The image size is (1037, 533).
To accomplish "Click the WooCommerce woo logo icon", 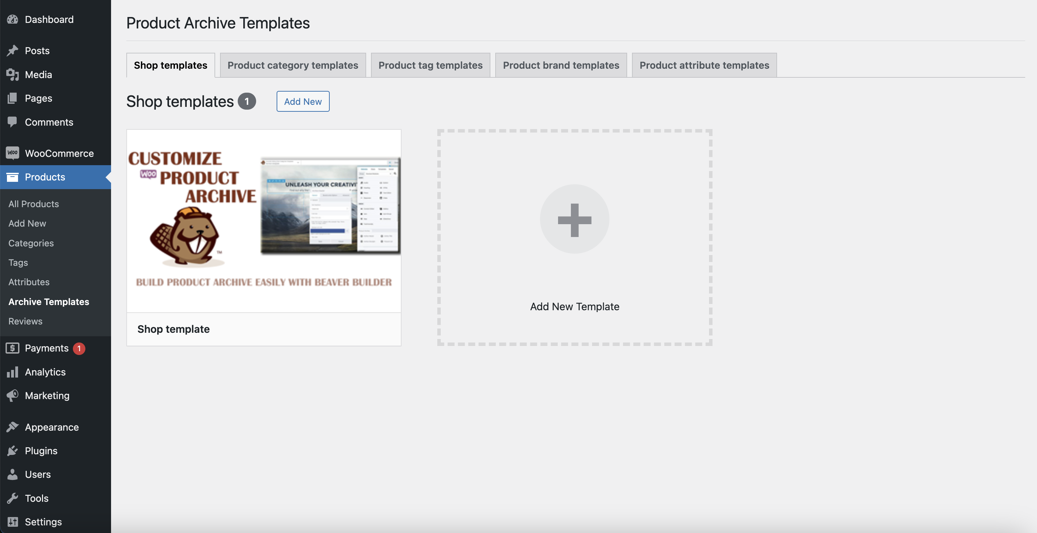I will tap(12, 153).
